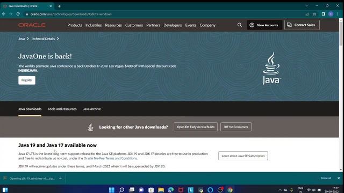Click OpenJDK Early Access Builds button

196,127
